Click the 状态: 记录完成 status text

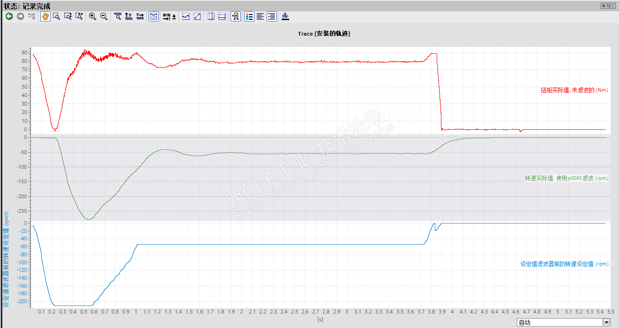pyautogui.click(x=27, y=6)
